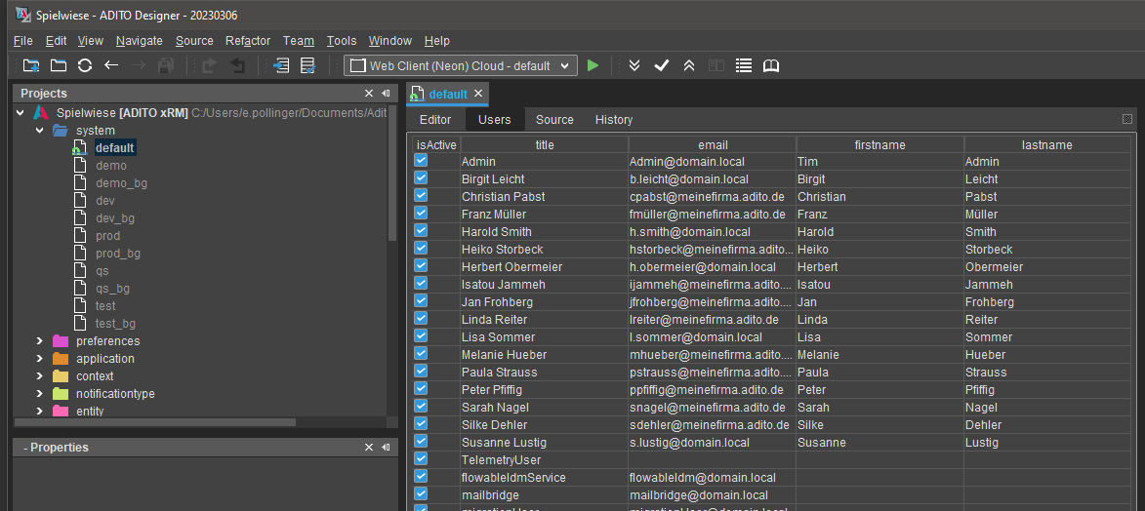Click the New Project toolbar icon
This screenshot has height=511, width=1145.
pos(30,65)
